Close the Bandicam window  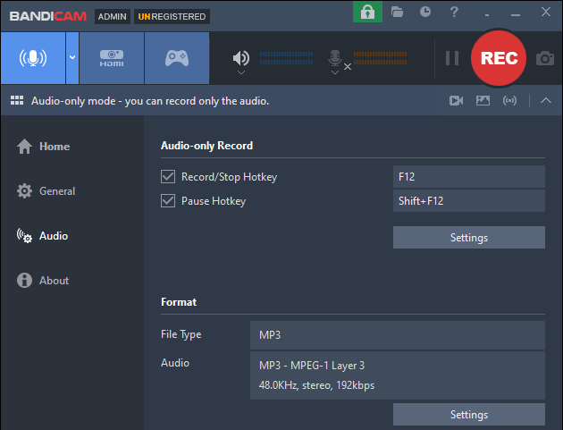[x=546, y=12]
